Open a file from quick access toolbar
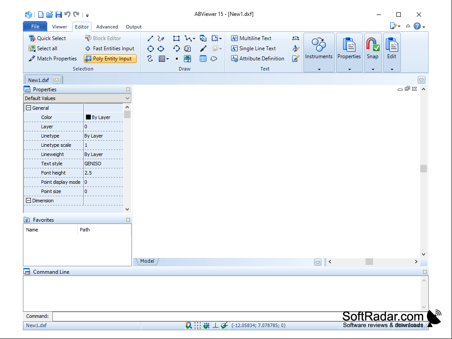Image resolution: width=452 pixels, height=339 pixels. [49, 15]
